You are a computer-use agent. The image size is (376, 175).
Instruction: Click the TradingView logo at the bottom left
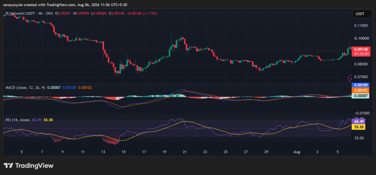click(x=28, y=165)
